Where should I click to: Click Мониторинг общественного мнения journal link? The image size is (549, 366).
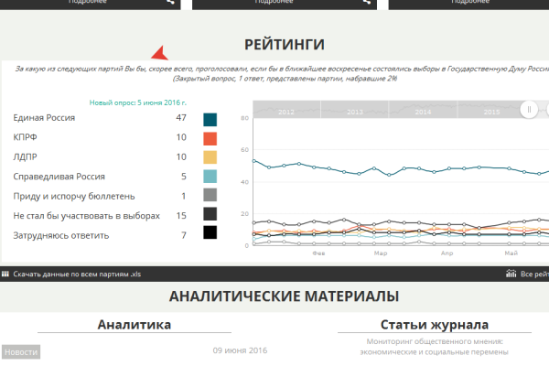pyautogui.click(x=435, y=347)
